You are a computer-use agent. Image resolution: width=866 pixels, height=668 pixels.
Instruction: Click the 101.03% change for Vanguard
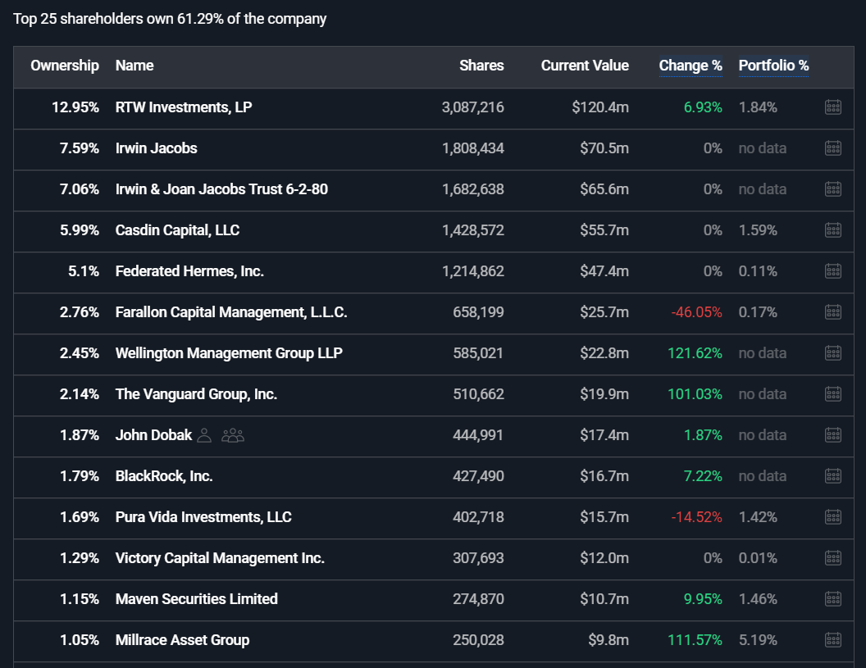pyautogui.click(x=695, y=394)
